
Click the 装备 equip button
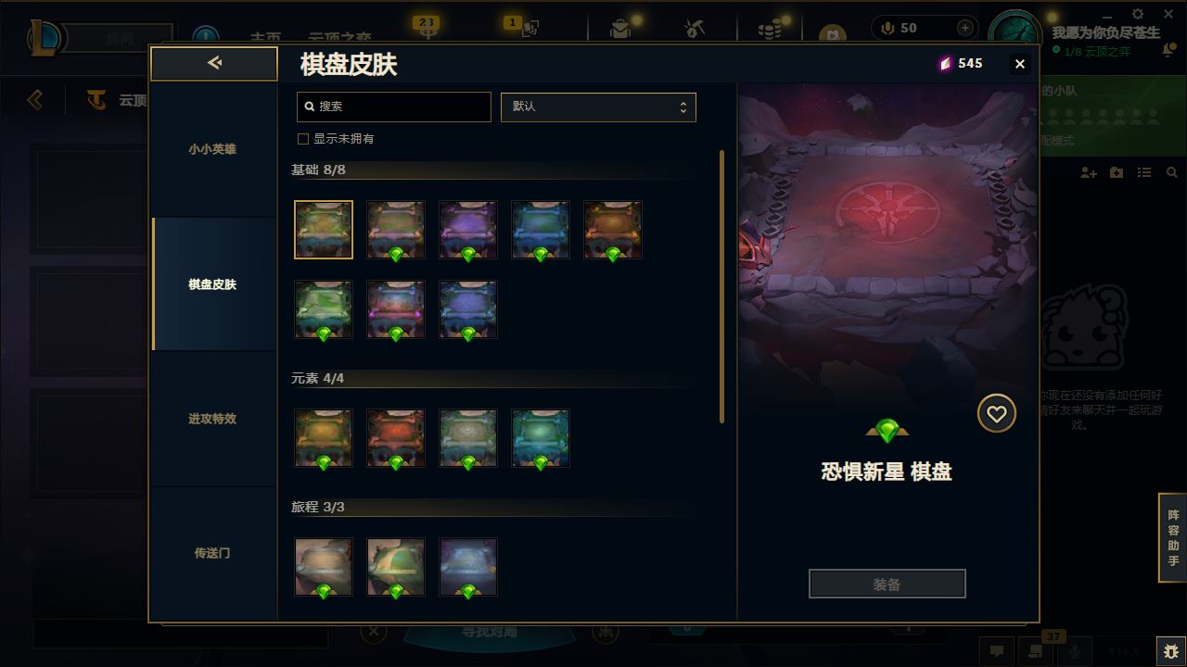[887, 585]
